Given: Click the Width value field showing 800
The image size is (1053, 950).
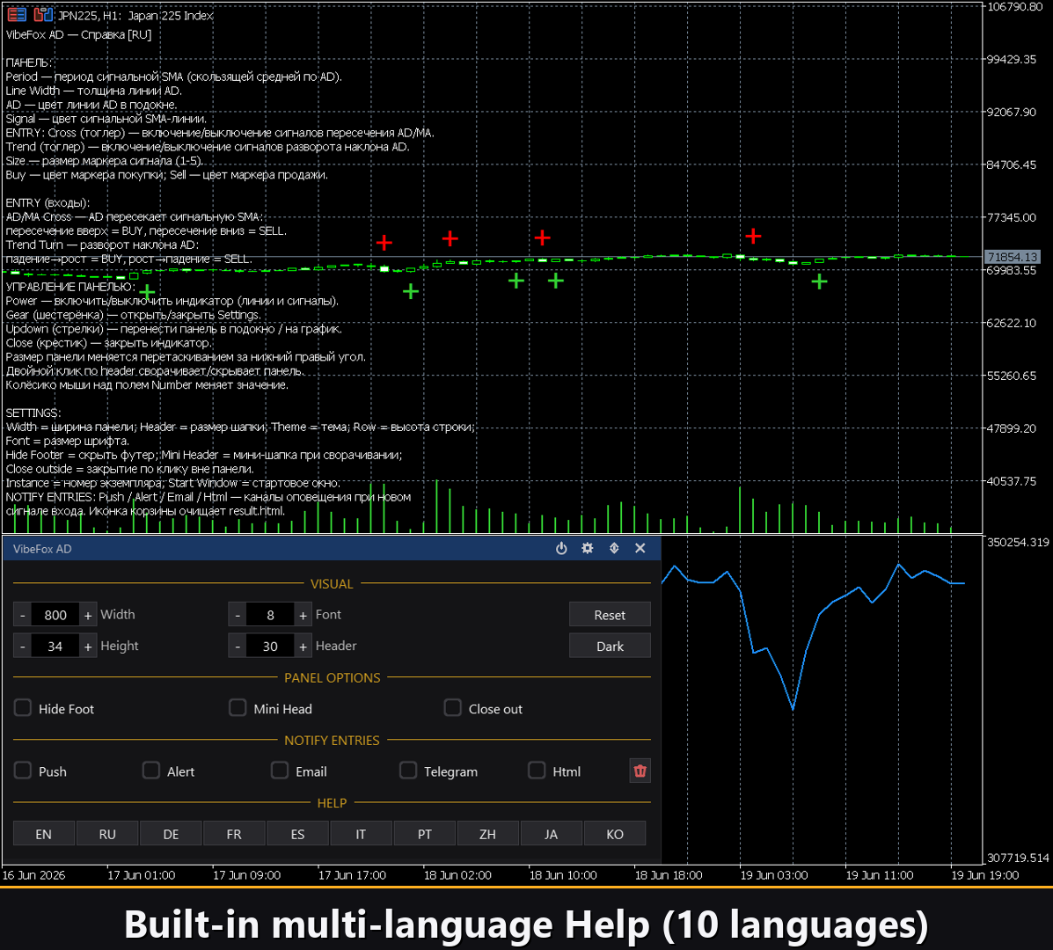Looking at the screenshot, I should point(55,614).
